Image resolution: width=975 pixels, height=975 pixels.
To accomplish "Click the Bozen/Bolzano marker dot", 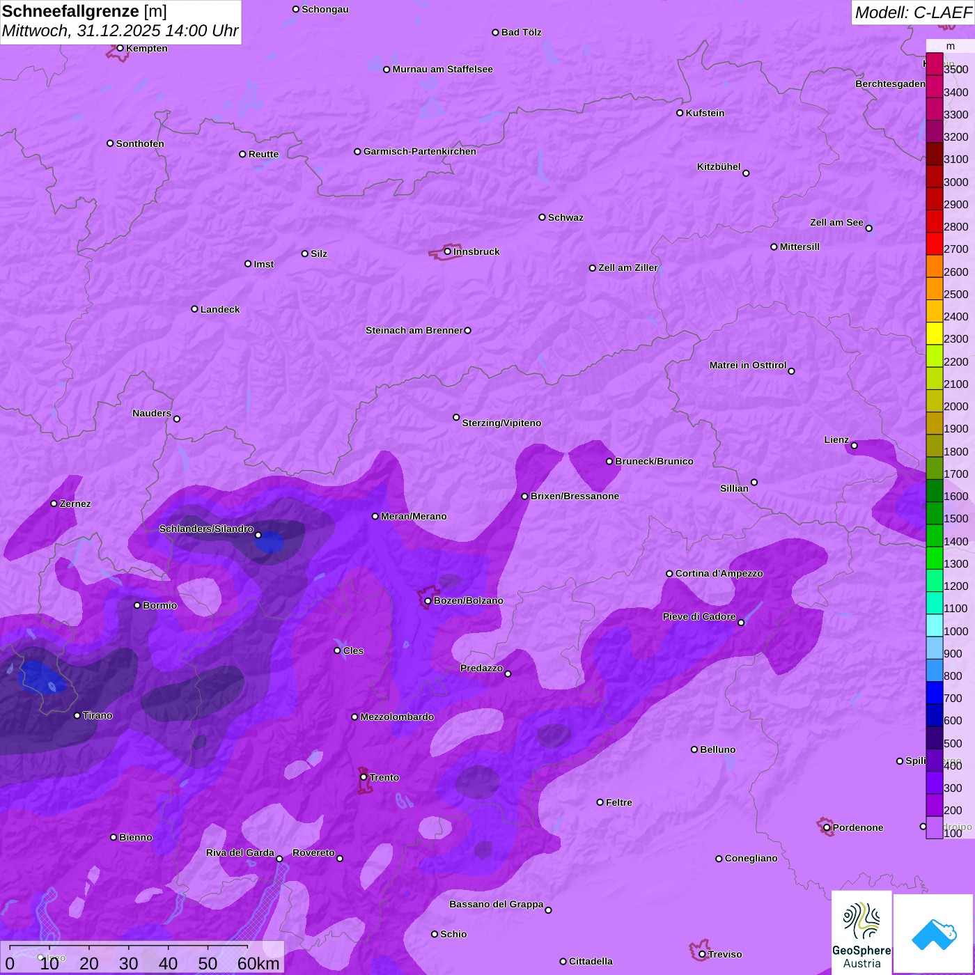I will 428,601.
